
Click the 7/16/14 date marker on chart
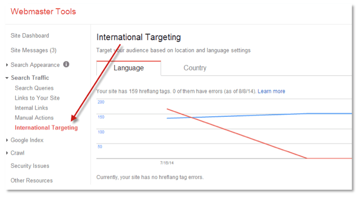point(167,162)
